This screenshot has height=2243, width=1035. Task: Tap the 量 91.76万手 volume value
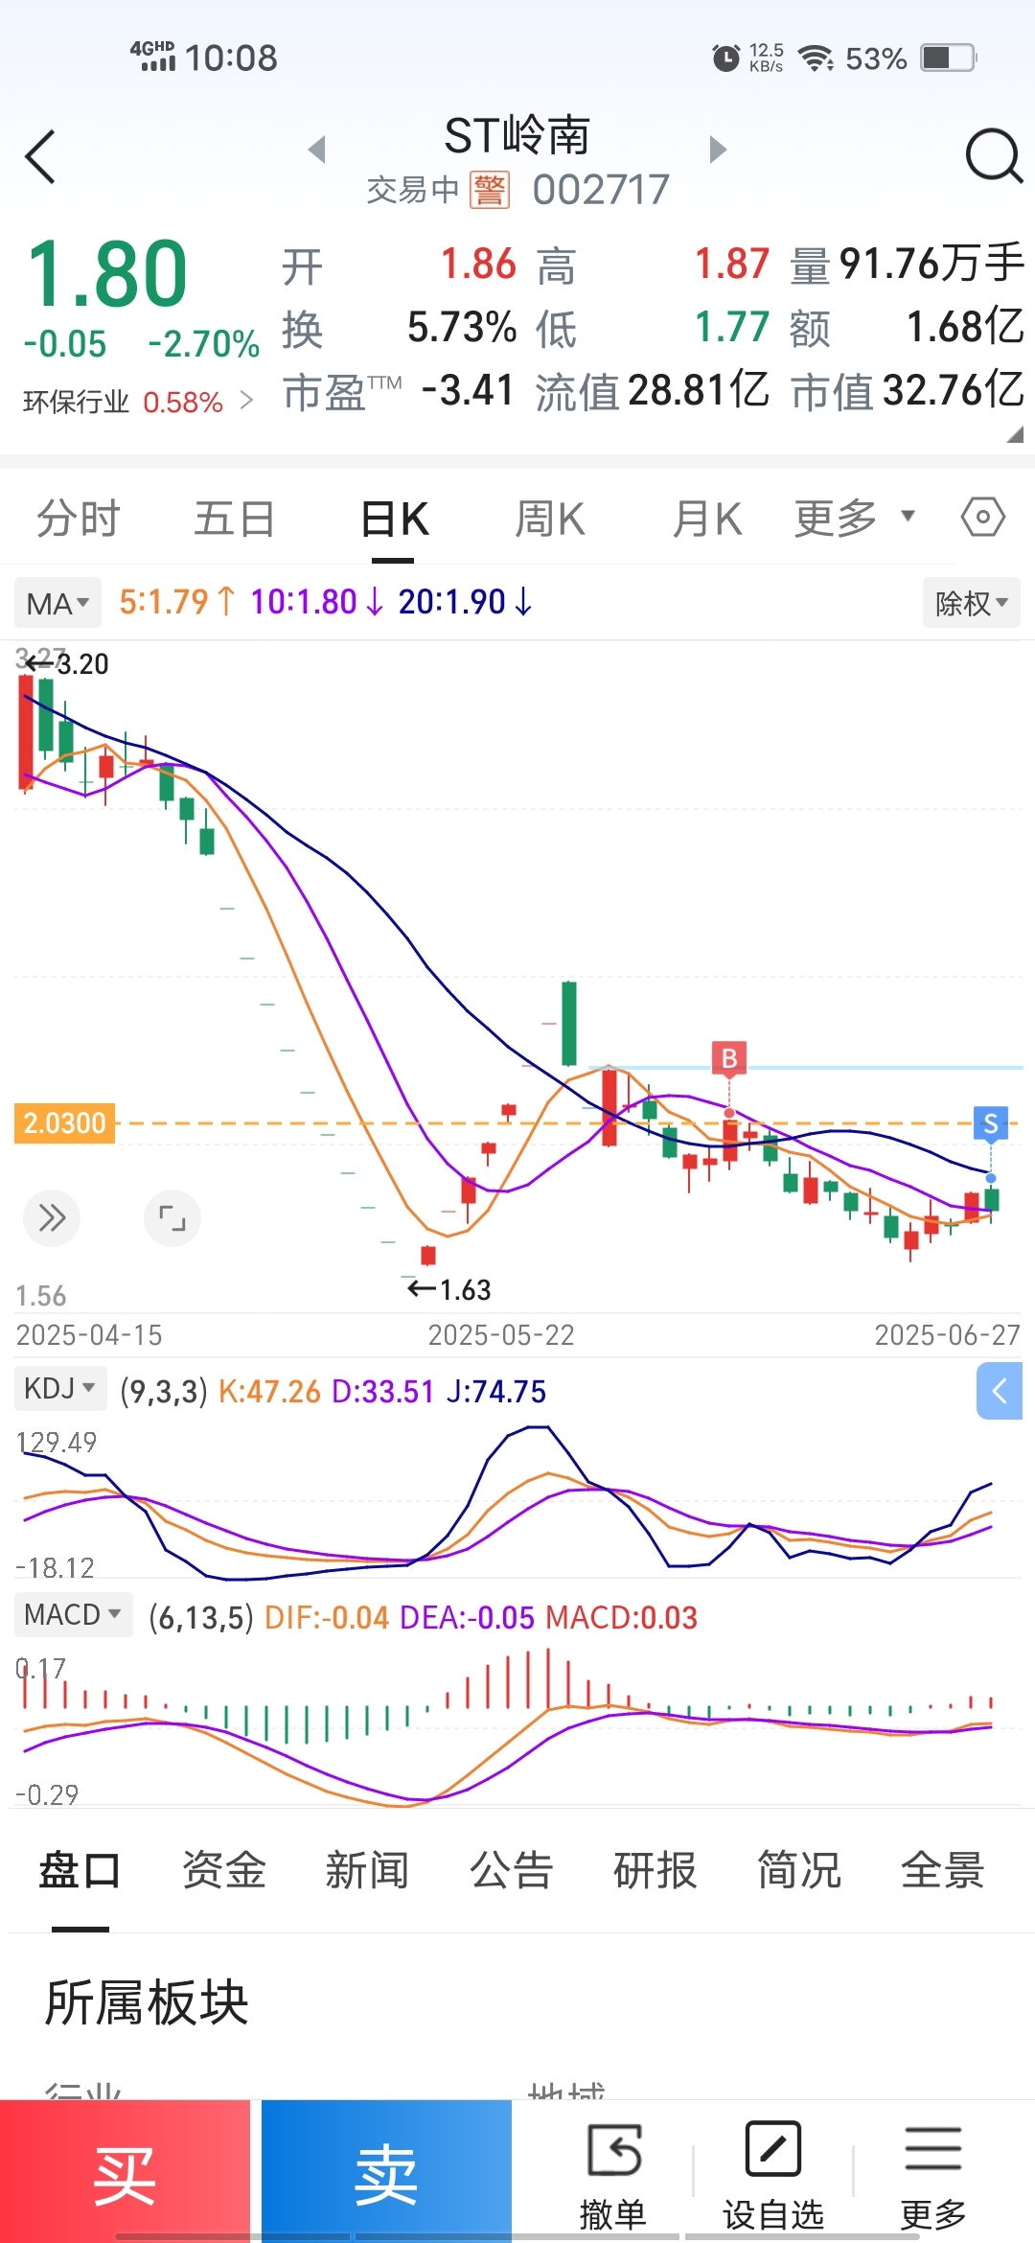tap(931, 264)
